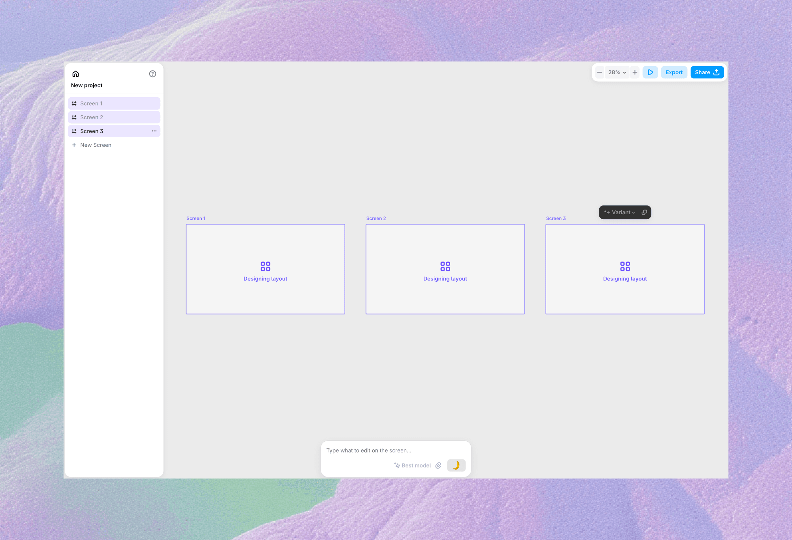Open the three-dot menu for Screen 3

pos(154,131)
